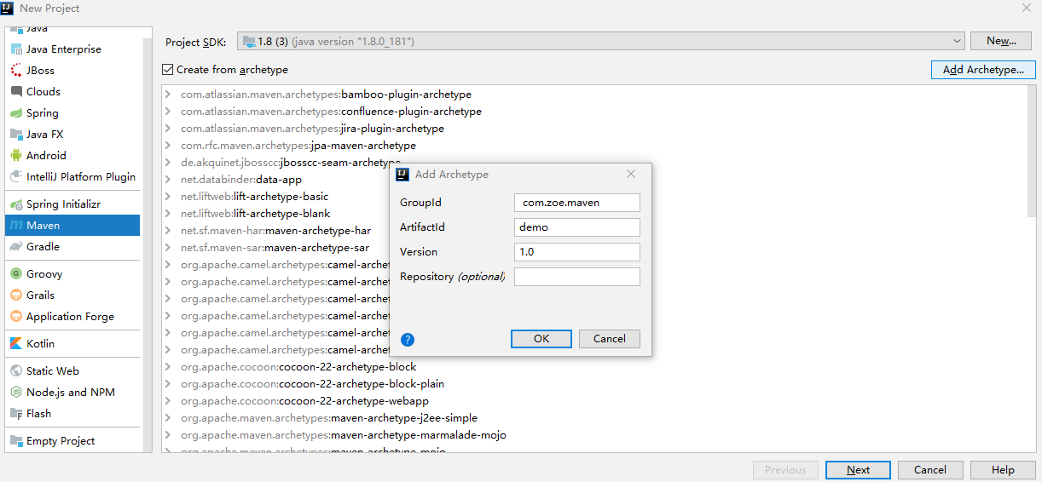Click the Flash icon in sidebar

pyautogui.click(x=16, y=414)
